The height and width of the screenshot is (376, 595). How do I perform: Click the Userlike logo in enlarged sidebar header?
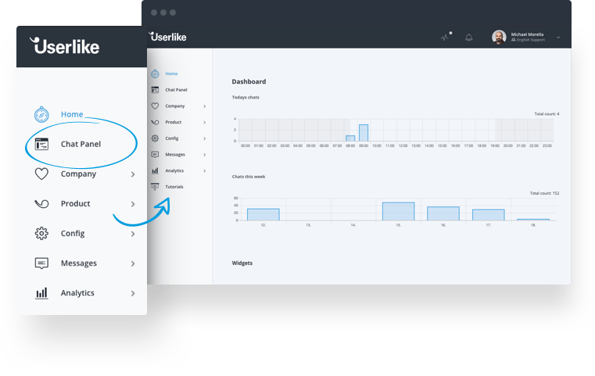point(65,46)
